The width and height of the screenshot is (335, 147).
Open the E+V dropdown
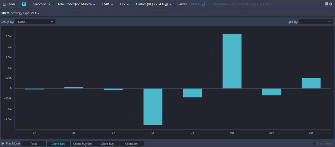click(x=125, y=4)
